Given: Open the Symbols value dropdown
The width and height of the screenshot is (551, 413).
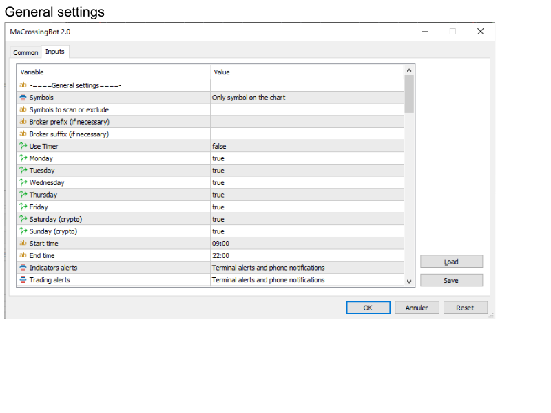Looking at the screenshot, I should (307, 98).
